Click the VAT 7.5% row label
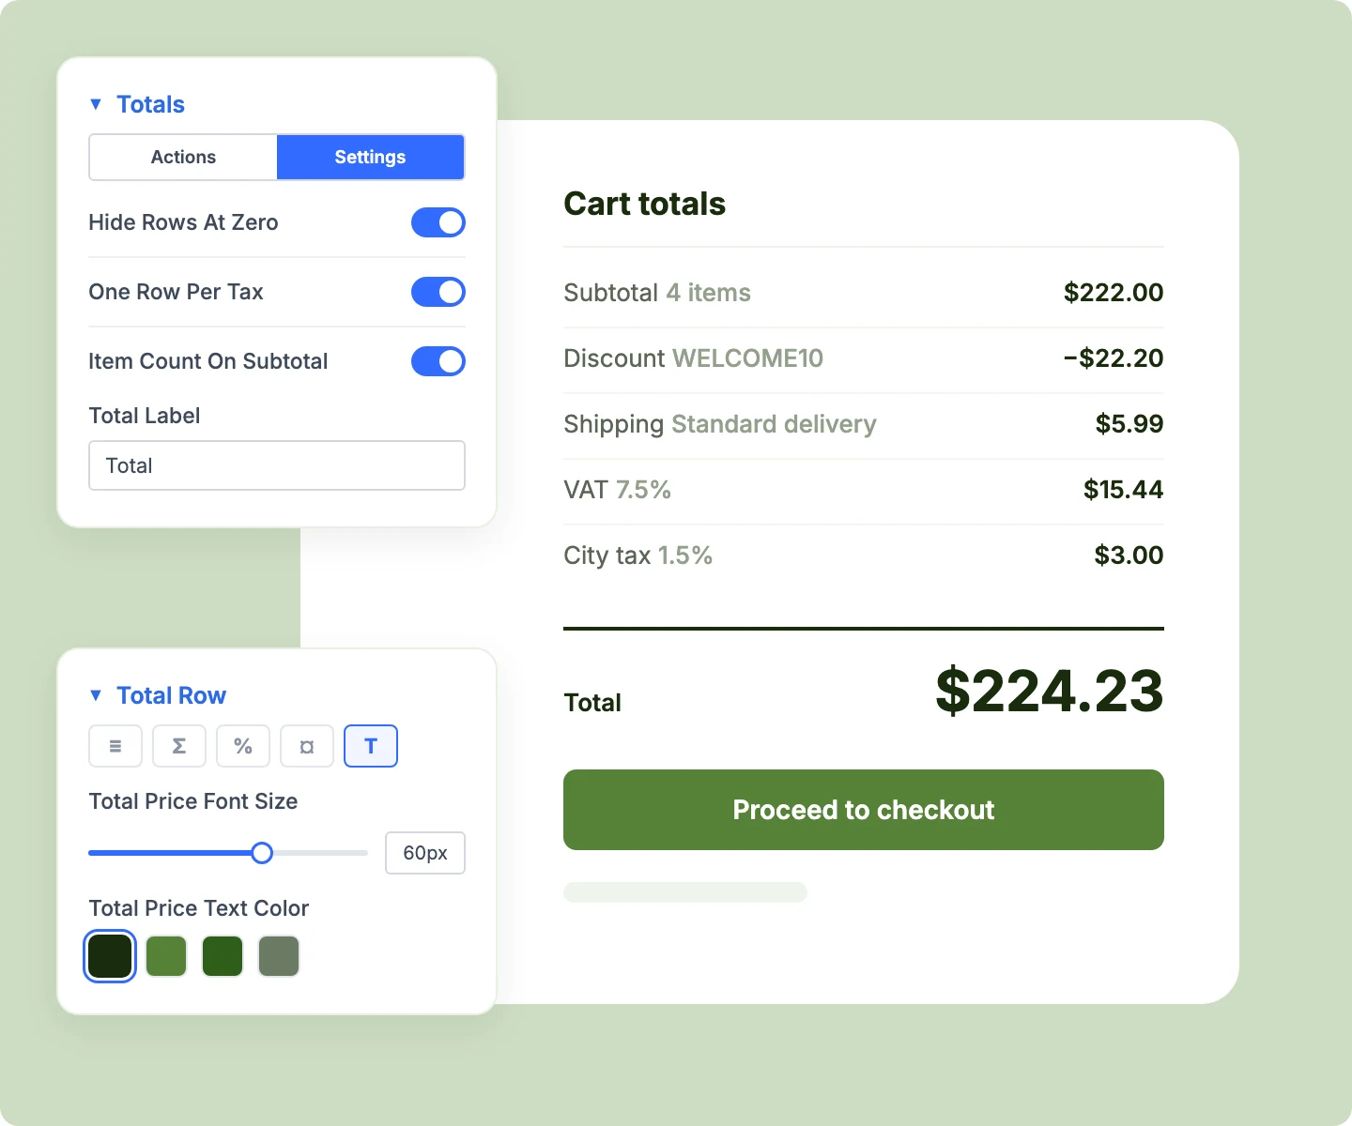The image size is (1352, 1126). [x=618, y=490]
